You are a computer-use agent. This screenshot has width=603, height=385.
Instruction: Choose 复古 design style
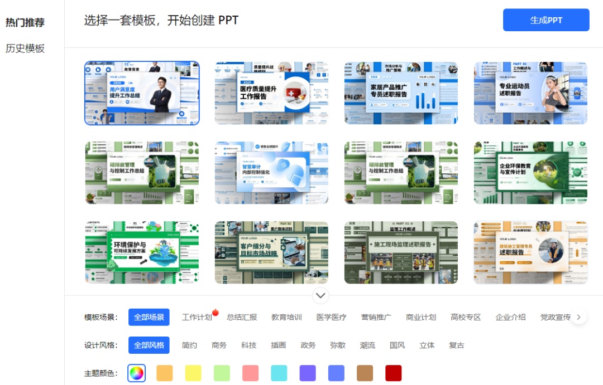point(457,345)
